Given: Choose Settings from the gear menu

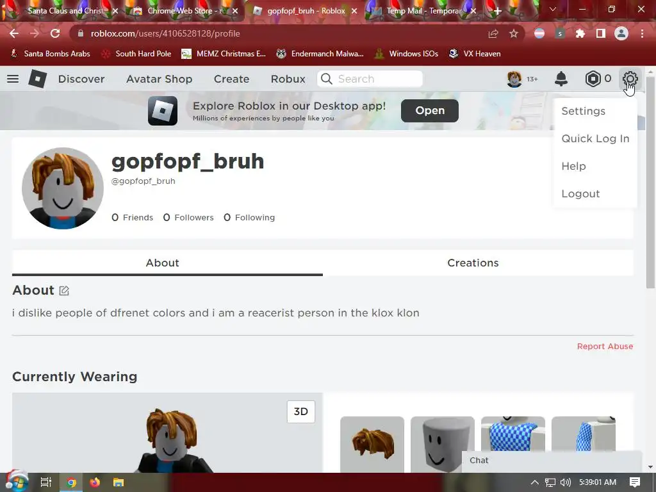Looking at the screenshot, I should pyautogui.click(x=583, y=111).
